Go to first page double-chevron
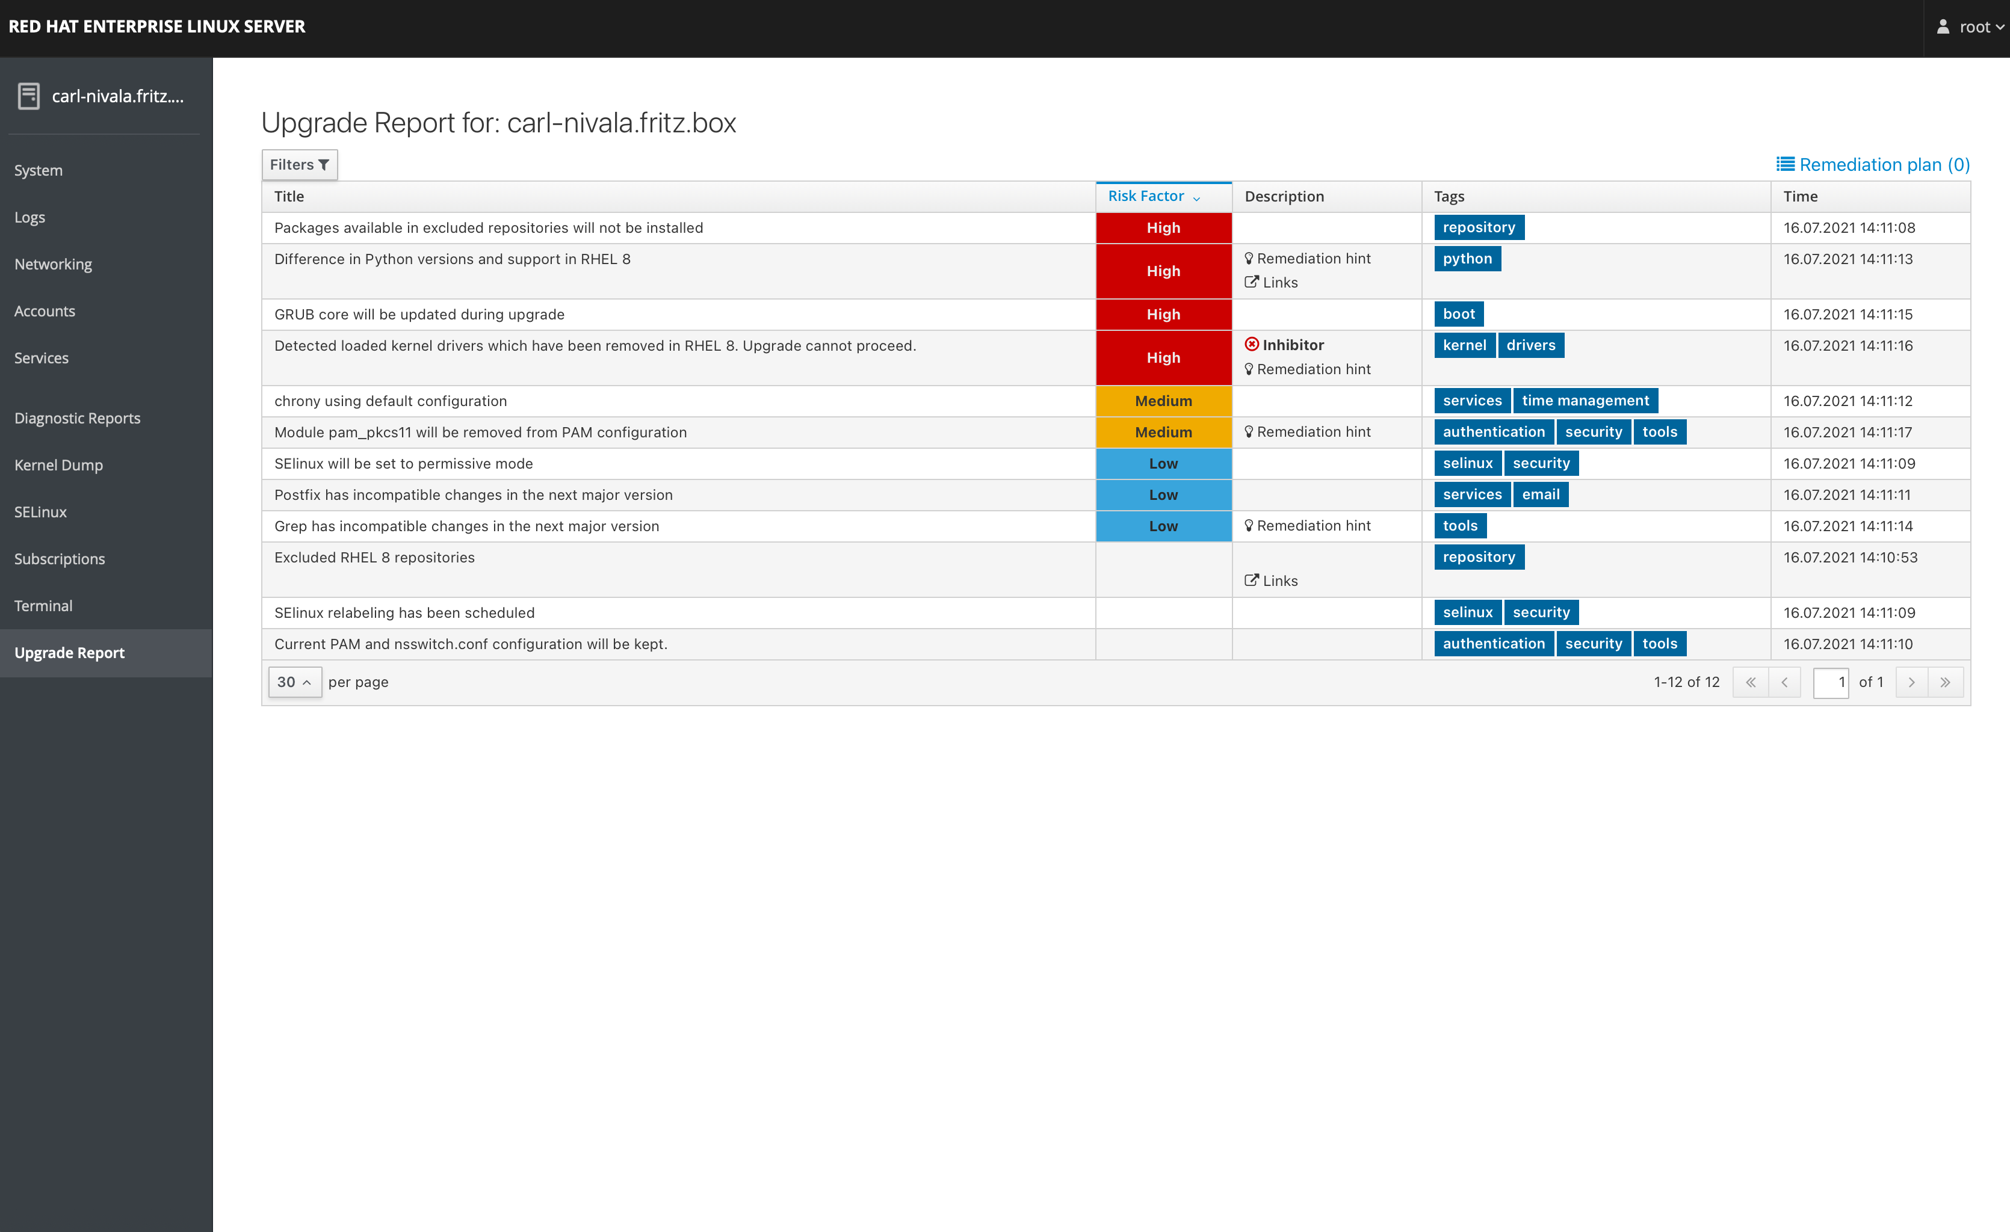The height and width of the screenshot is (1232, 2010). point(1751,682)
